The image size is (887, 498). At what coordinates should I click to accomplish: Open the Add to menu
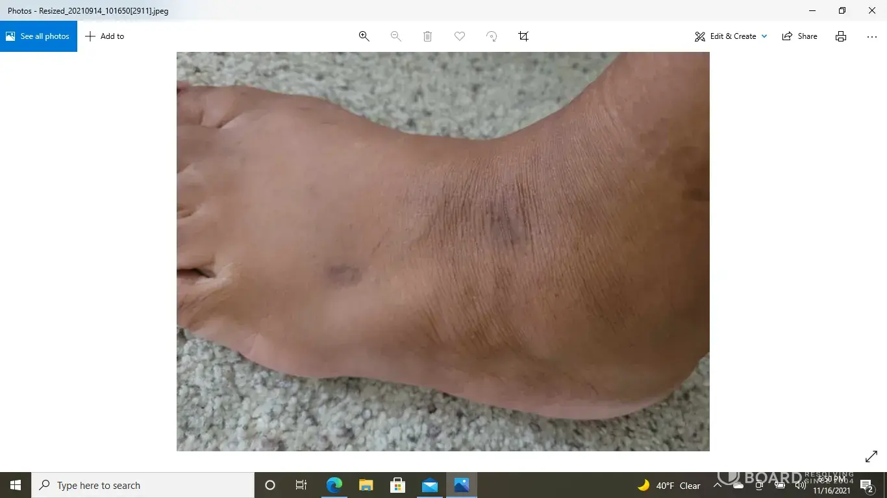pyautogui.click(x=105, y=36)
